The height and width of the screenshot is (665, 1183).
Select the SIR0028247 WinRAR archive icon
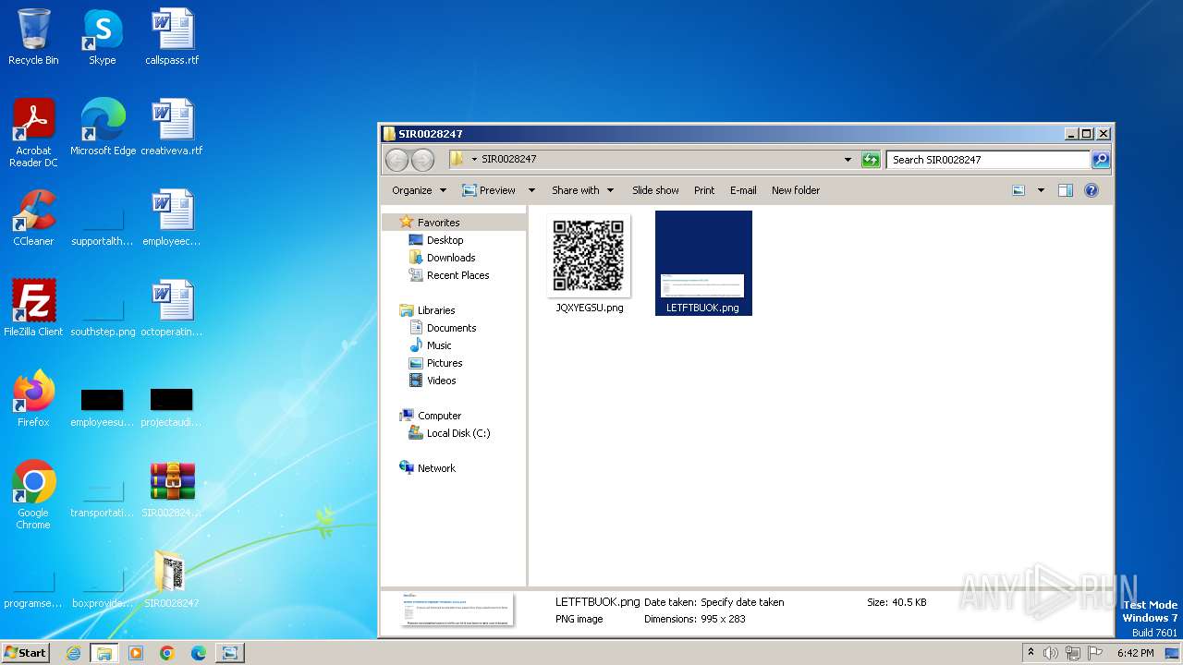tap(172, 490)
